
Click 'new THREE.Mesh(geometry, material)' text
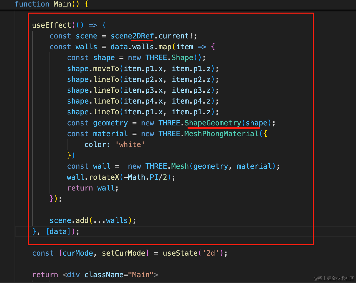(202, 166)
